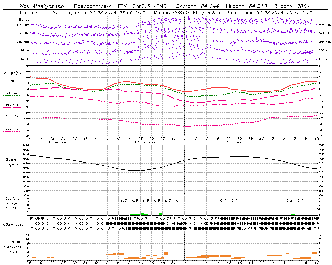This screenshot has height=265, width=332.
Task: Click the "Ветер" wind panel label
Action: pyautogui.click(x=24, y=20)
